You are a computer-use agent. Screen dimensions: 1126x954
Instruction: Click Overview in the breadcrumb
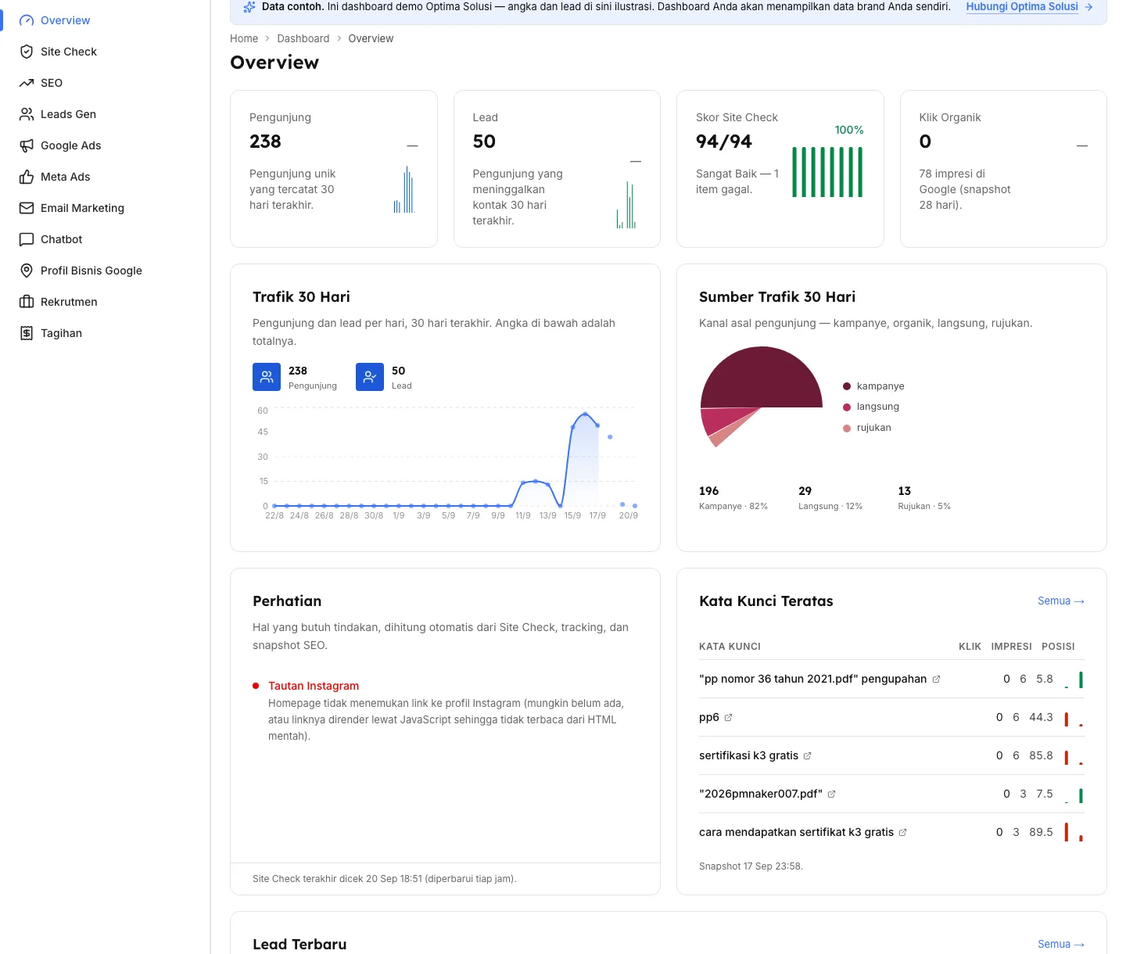click(x=371, y=38)
